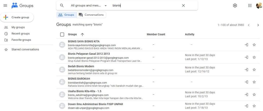Screen dimensions: 263x111
Task: Click the Member Count column header
Action: pyautogui.click(x=156, y=34)
